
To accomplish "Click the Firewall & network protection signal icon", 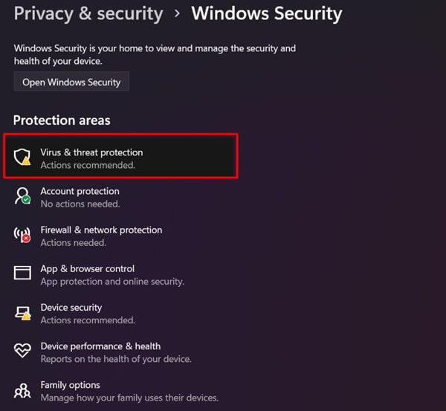I will [x=23, y=235].
